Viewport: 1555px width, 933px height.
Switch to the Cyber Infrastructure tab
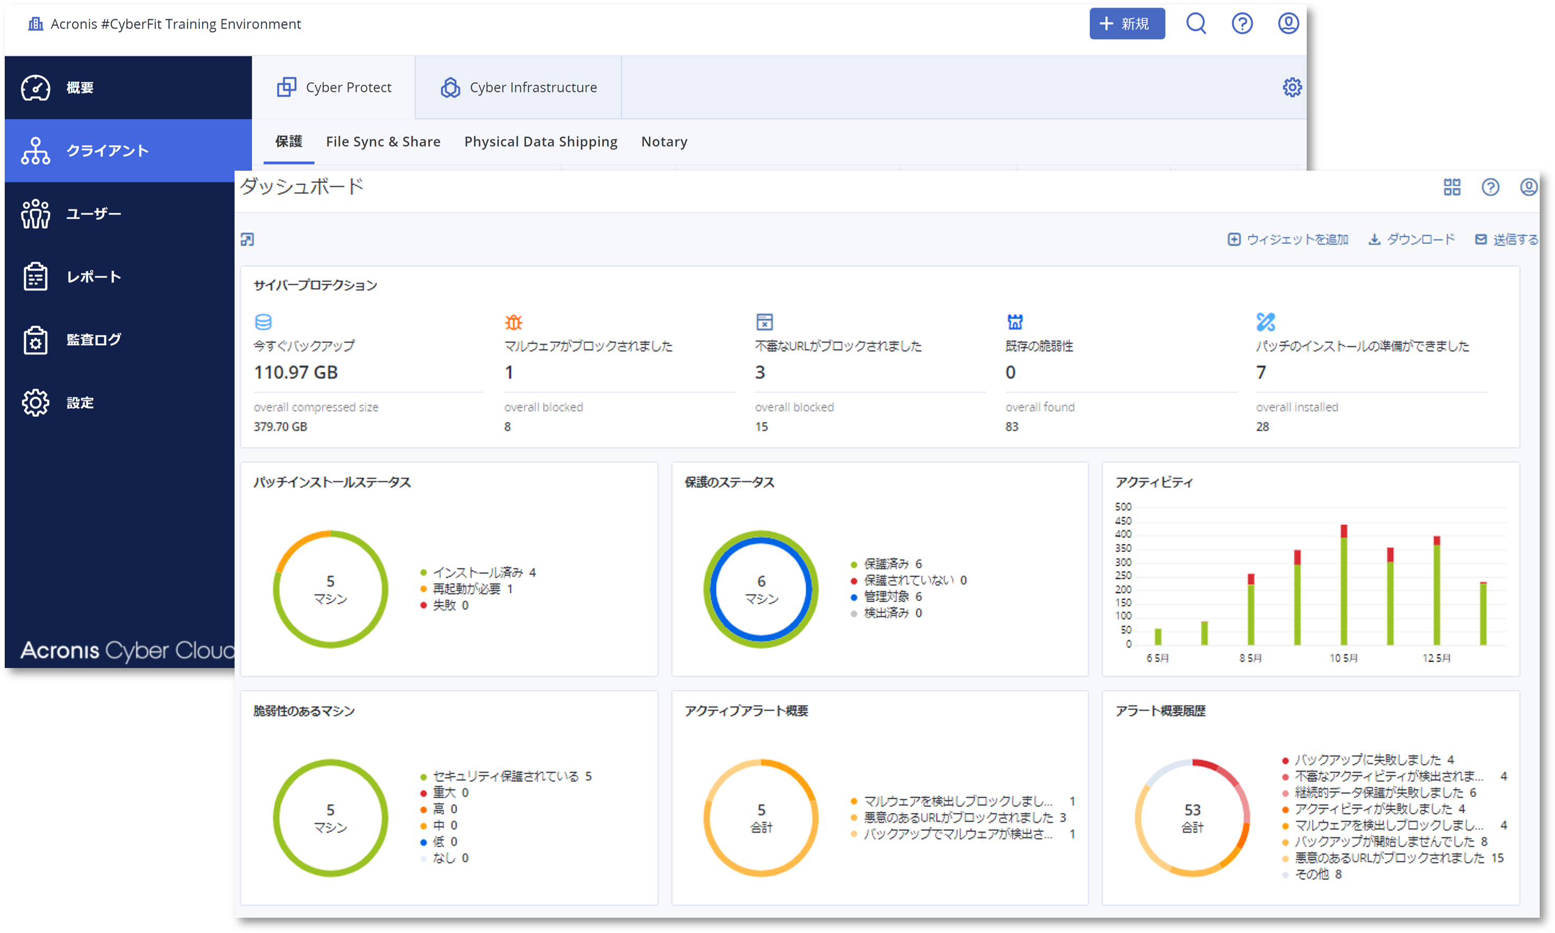(x=518, y=87)
